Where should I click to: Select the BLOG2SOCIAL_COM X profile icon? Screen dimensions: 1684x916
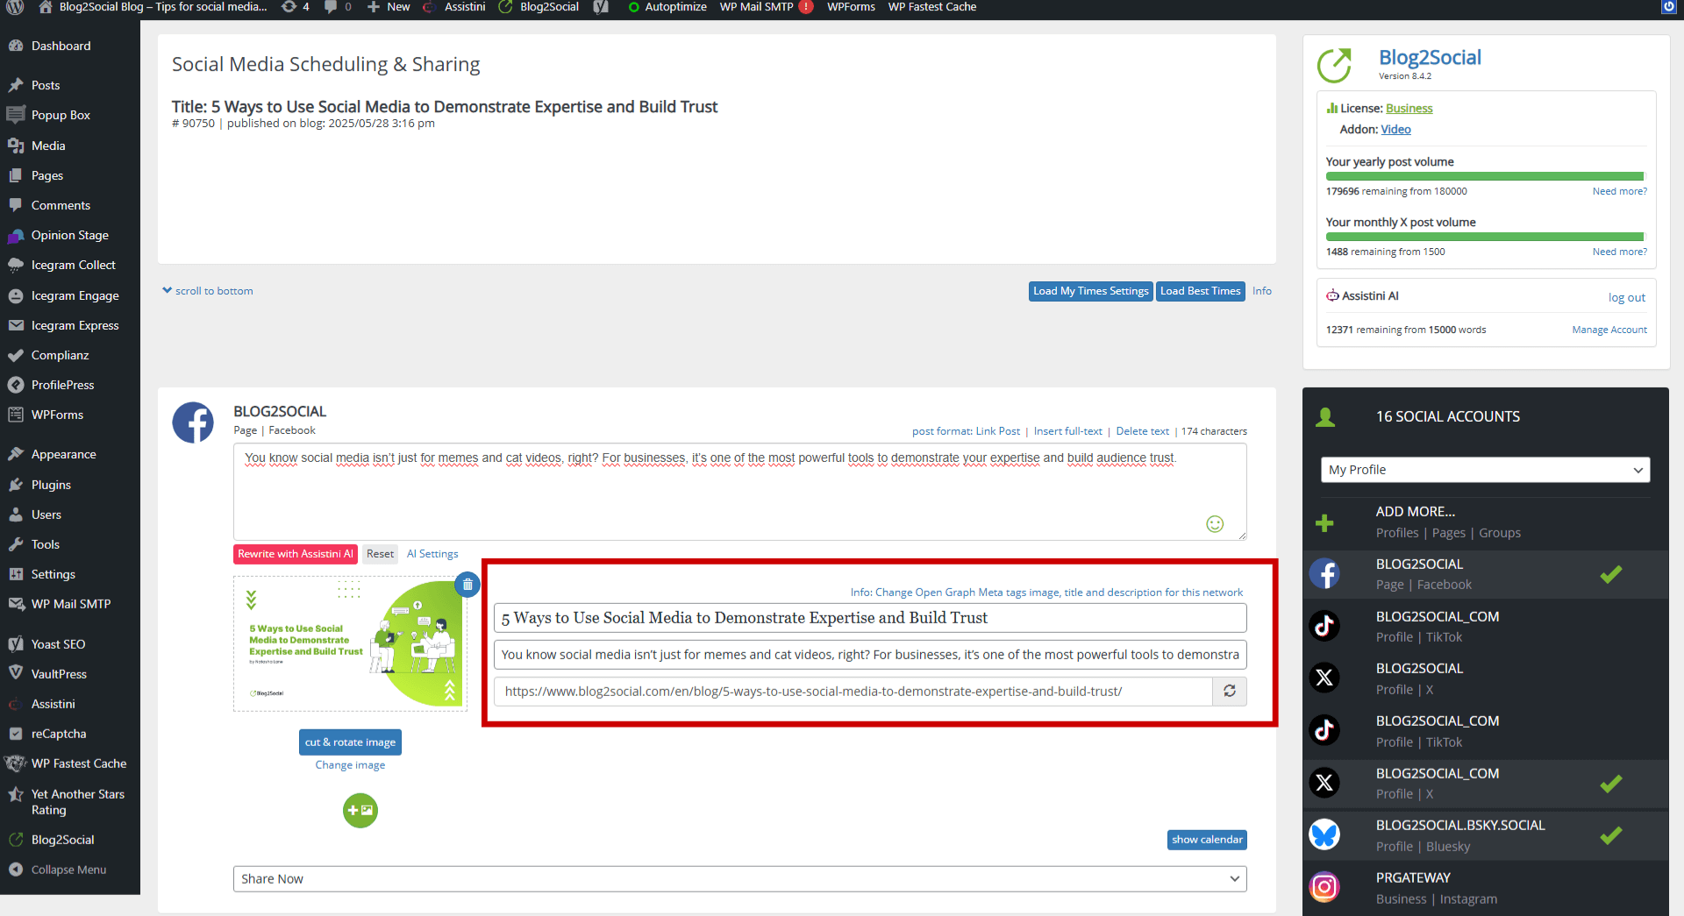[1324, 782]
